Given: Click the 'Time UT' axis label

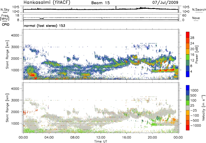Looking at the screenshot, I should 101,141.
